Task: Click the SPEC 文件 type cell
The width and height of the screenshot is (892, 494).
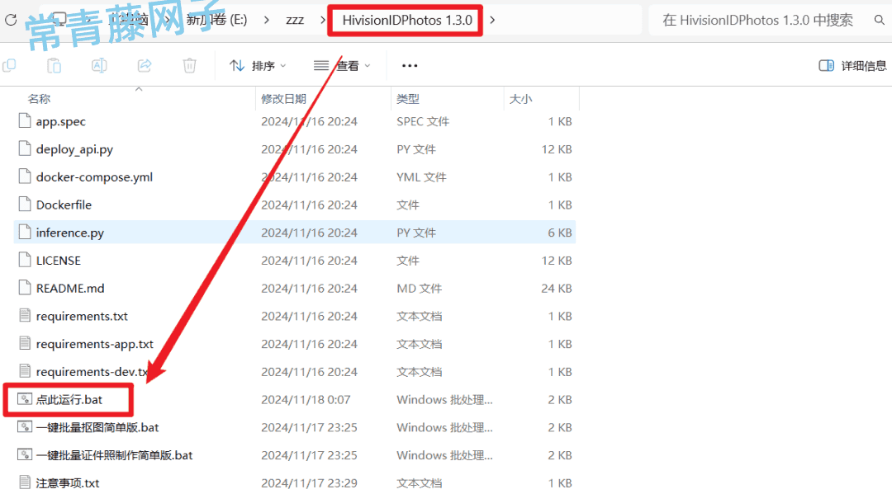Action: click(x=423, y=121)
